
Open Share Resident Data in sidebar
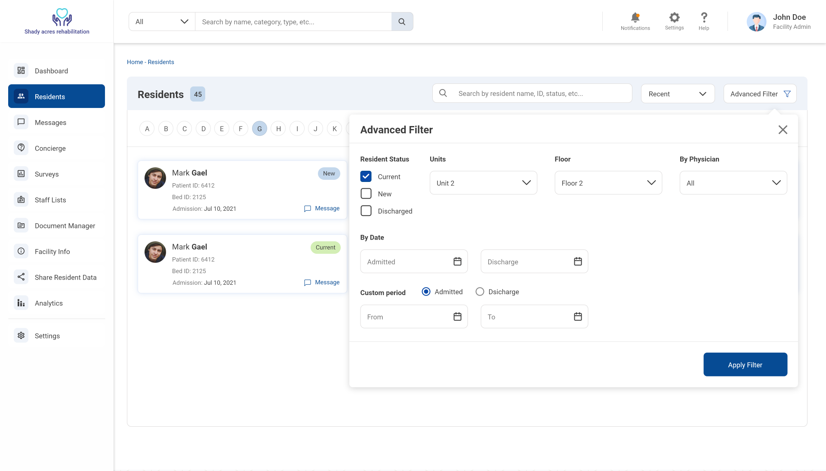click(65, 277)
